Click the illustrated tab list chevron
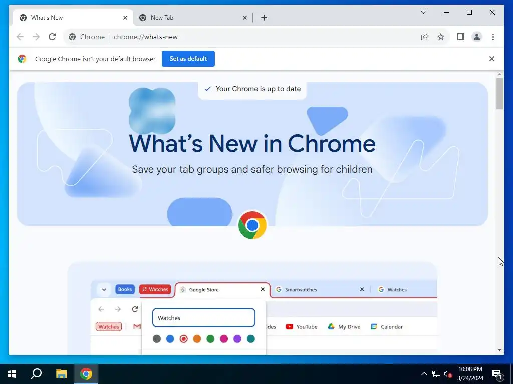This screenshot has width=513, height=384. pos(104,289)
